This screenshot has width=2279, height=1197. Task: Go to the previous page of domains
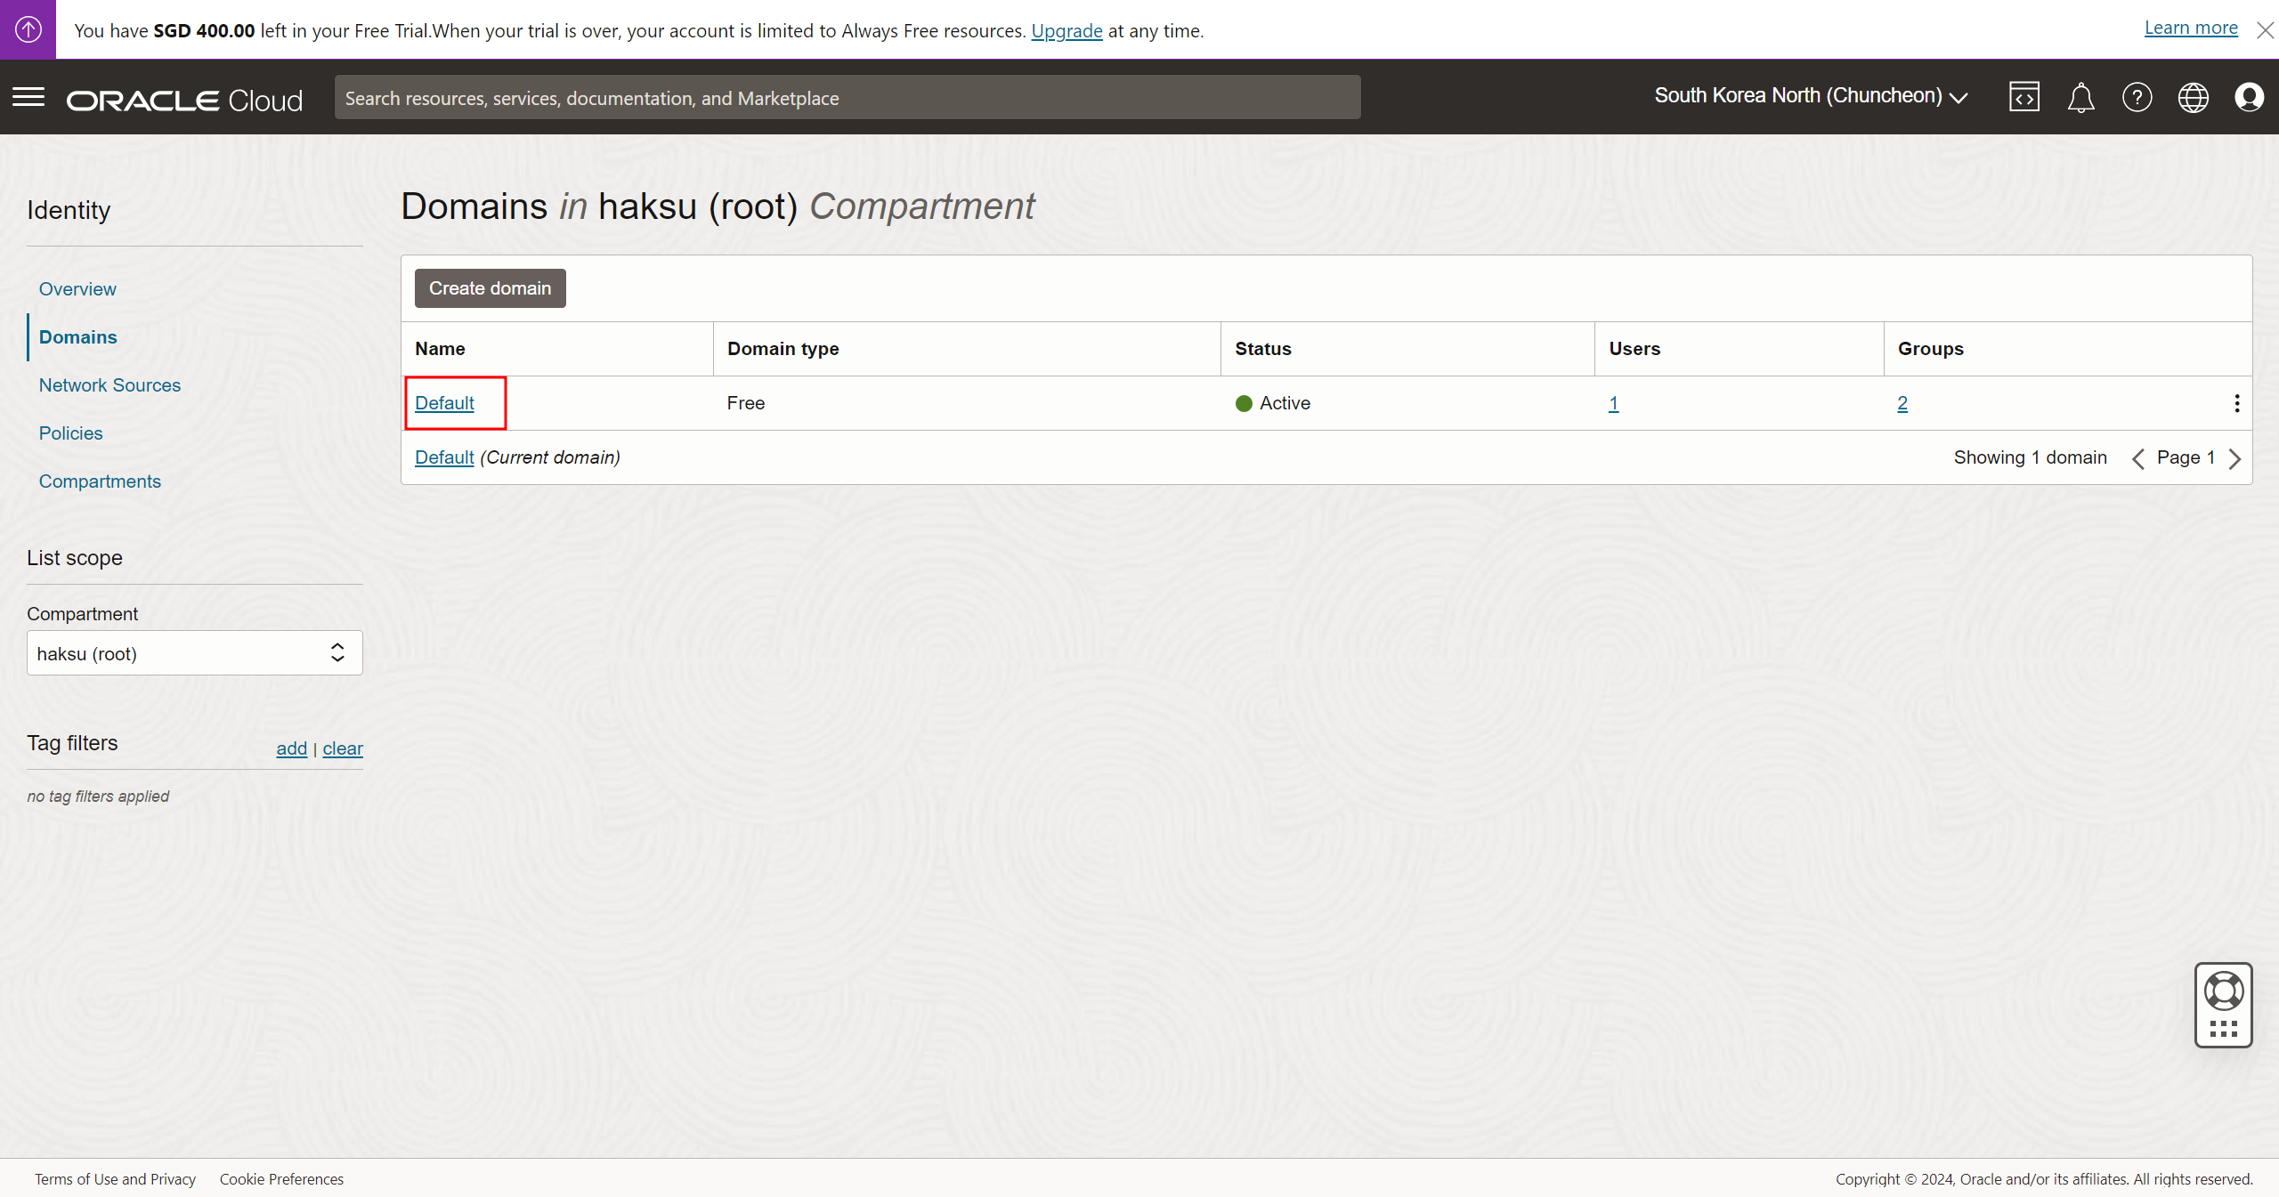click(2137, 458)
